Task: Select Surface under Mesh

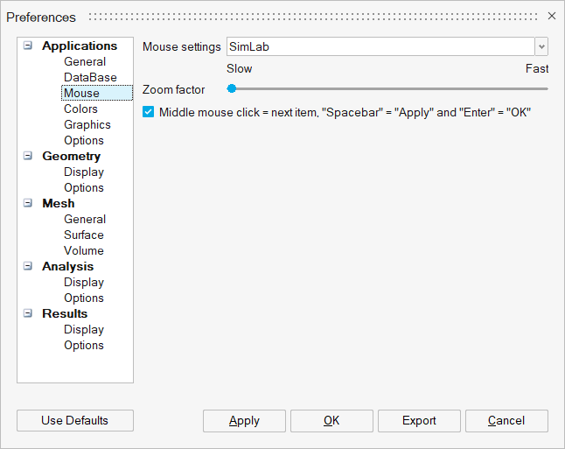Action: click(83, 235)
